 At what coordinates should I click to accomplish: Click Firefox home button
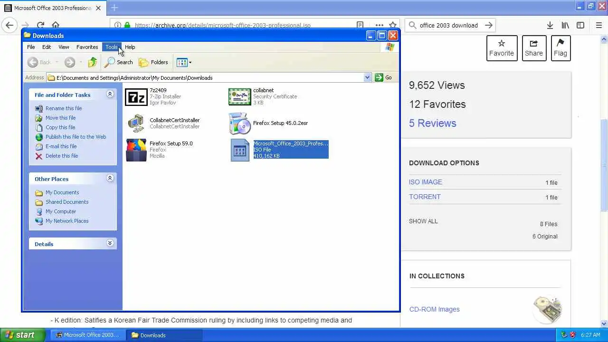pos(56,25)
